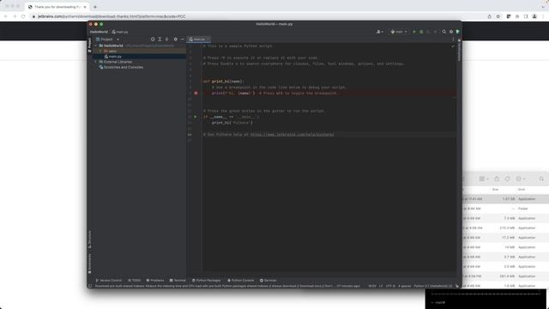Open browser profile avatar icon
Image resolution: width=549 pixels, height=309 pixels.
[534, 16]
